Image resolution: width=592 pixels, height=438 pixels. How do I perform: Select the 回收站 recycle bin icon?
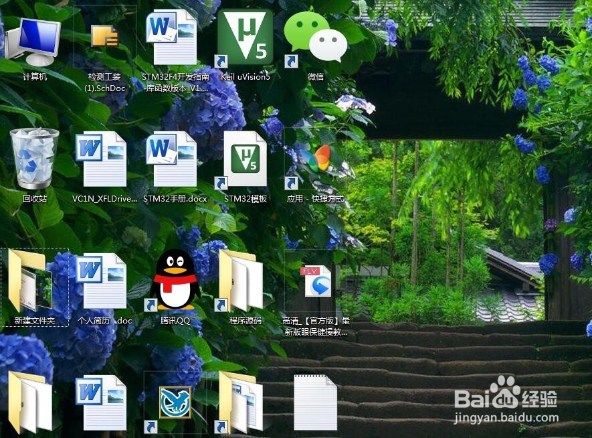[x=34, y=158]
